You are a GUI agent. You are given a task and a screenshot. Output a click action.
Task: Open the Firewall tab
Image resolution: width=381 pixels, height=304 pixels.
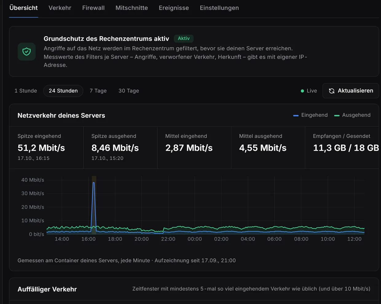point(93,8)
